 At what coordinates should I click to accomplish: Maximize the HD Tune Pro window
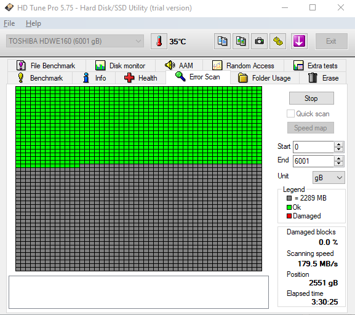[313, 8]
